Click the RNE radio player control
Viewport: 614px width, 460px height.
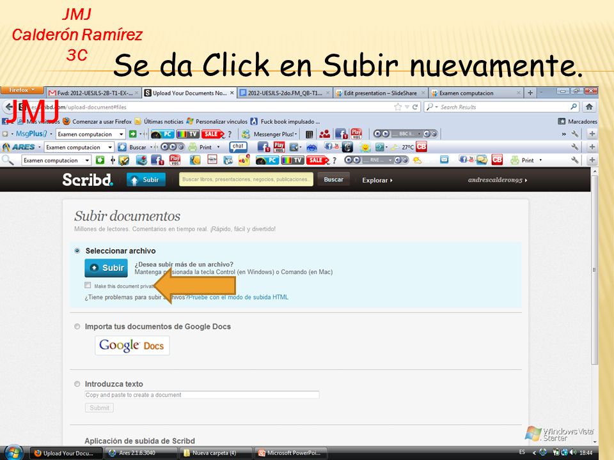pyautogui.click(x=376, y=160)
